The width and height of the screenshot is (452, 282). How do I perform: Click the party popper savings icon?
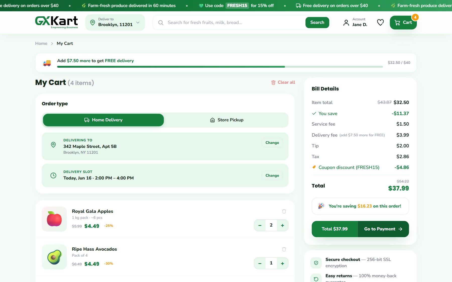[x=321, y=206]
